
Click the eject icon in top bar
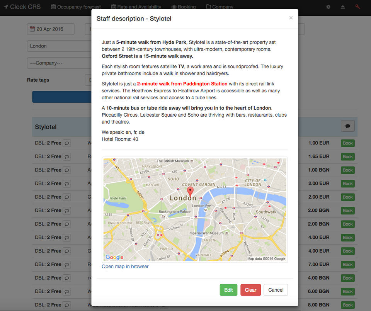(x=343, y=7)
